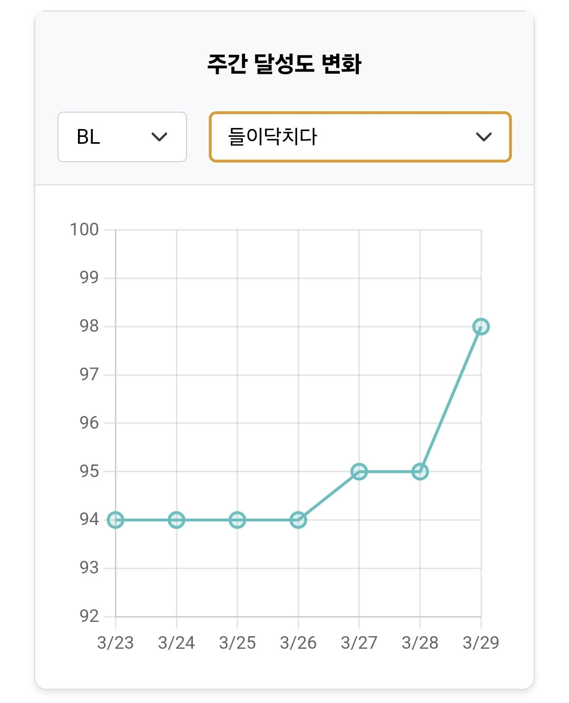The image size is (569, 703).
Task: Click the 95 y-axis label
Action: pyautogui.click(x=89, y=471)
